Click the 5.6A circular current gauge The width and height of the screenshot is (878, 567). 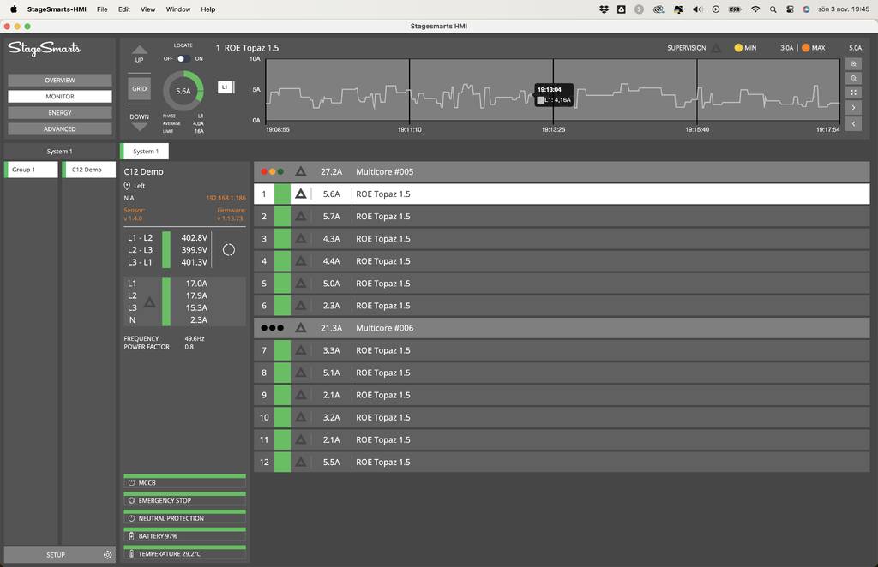[183, 91]
